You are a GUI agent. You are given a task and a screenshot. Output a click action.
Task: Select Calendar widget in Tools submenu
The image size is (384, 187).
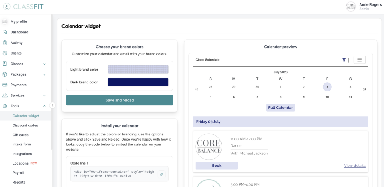pos(26,116)
